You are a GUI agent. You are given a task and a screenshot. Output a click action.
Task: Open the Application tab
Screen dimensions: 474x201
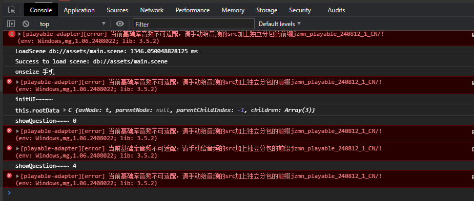pyautogui.click(x=79, y=10)
